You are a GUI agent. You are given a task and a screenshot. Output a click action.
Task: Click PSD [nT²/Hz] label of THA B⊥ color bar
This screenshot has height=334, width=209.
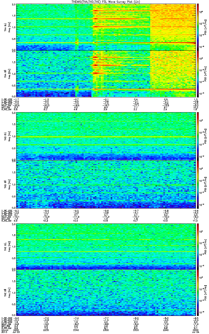(x=205, y=27)
